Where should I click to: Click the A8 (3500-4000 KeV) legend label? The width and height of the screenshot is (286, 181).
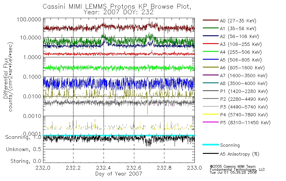[x=244, y=84]
